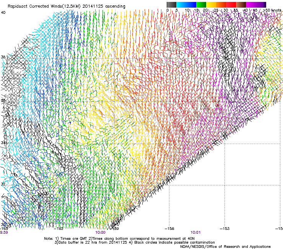This screenshot has width=283, height=249.
Task: Click the orange 25-30 knots legend swatch
Action: (221, 5)
